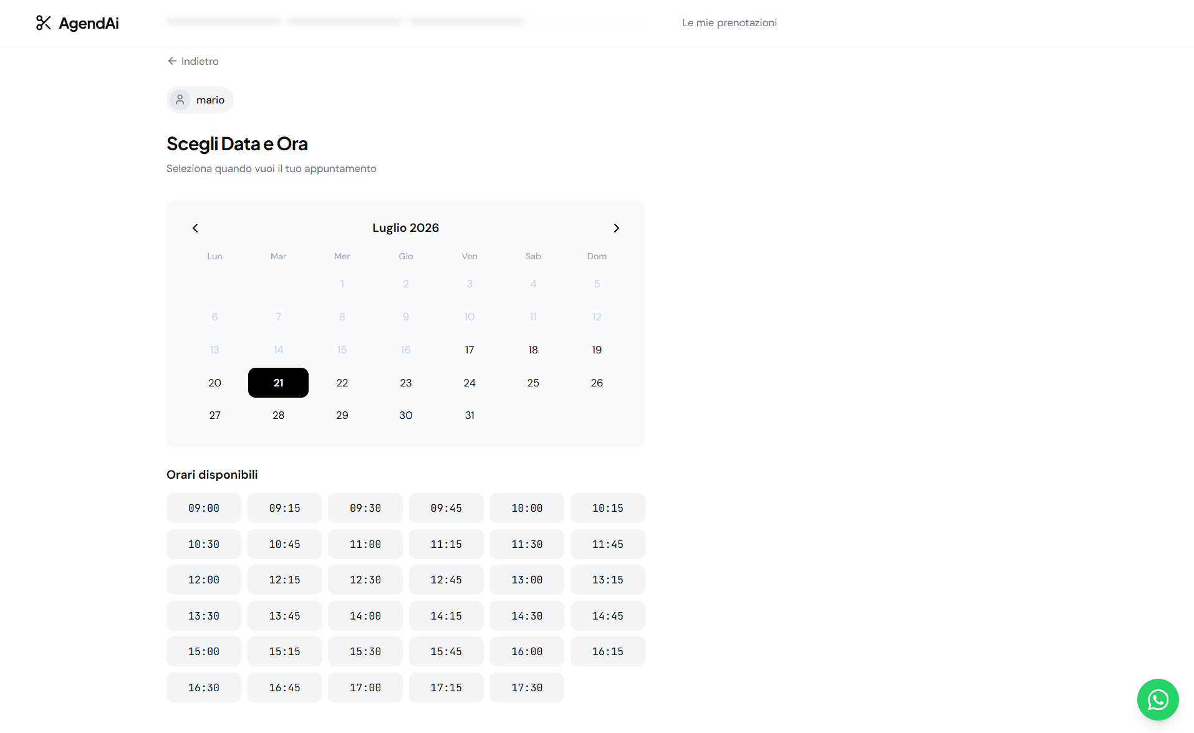
Task: Choose the 10:00 time slot
Action: [x=527, y=508]
